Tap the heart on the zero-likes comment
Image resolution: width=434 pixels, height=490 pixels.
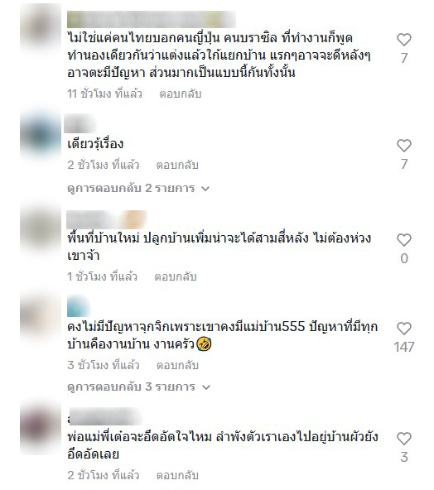coord(403,240)
